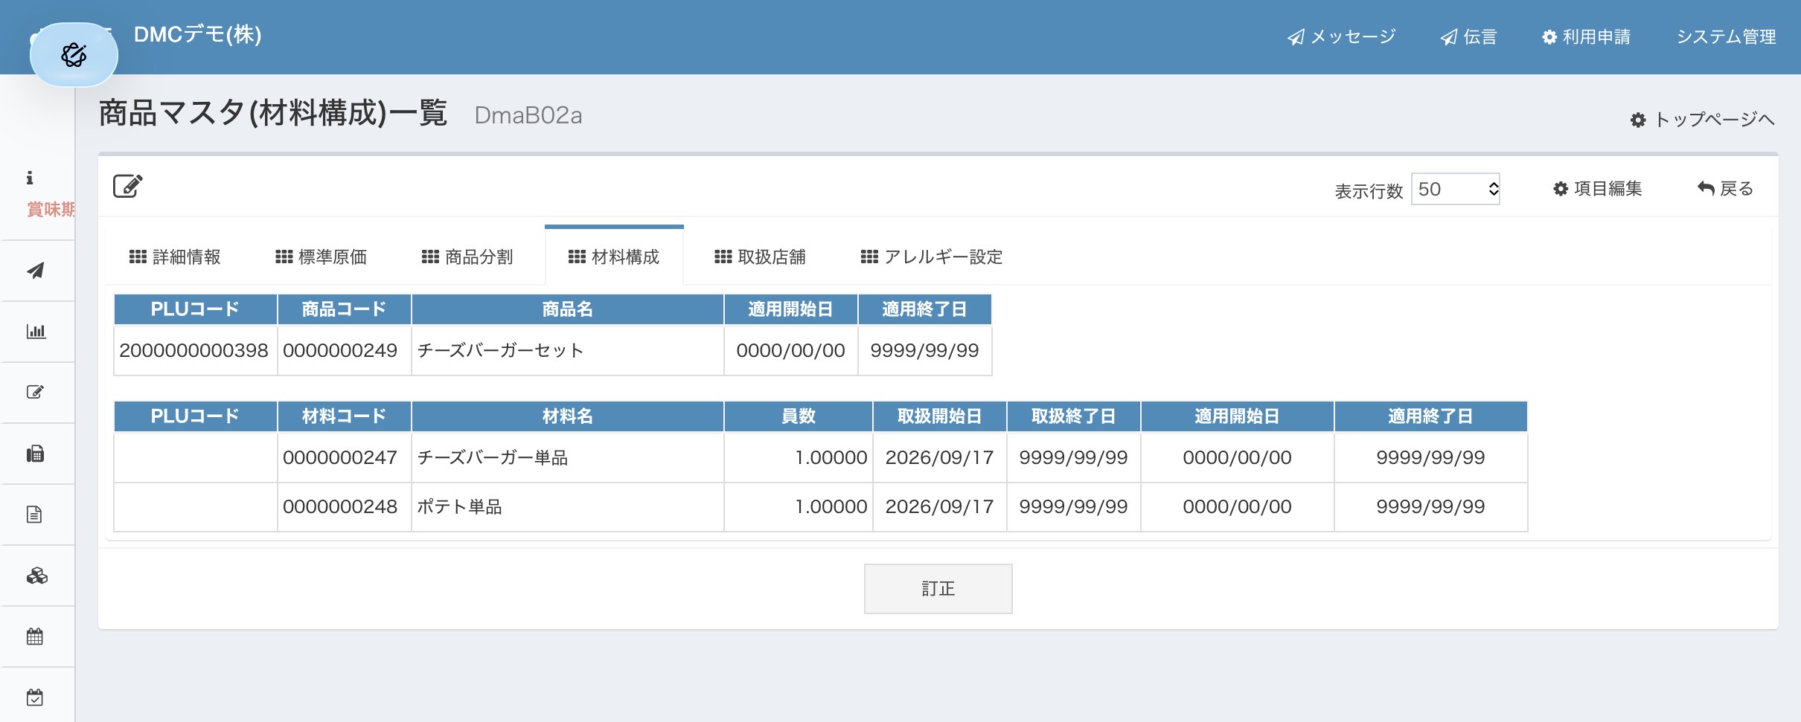
Task: Switch to the 取扱店舗 tab
Action: pyautogui.click(x=760, y=257)
